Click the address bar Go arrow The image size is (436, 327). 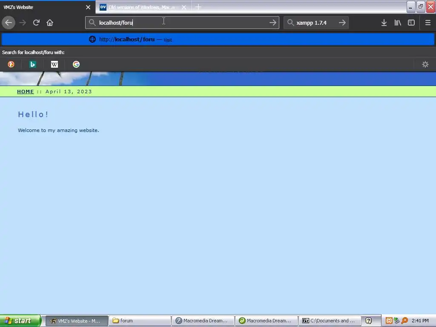tap(273, 23)
